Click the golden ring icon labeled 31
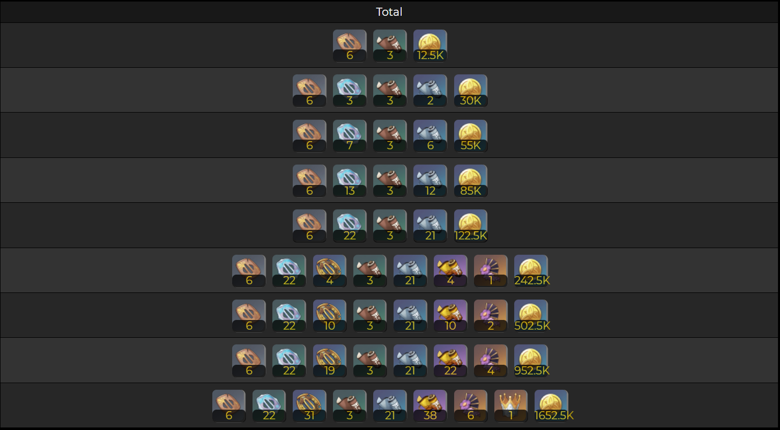 309,406
